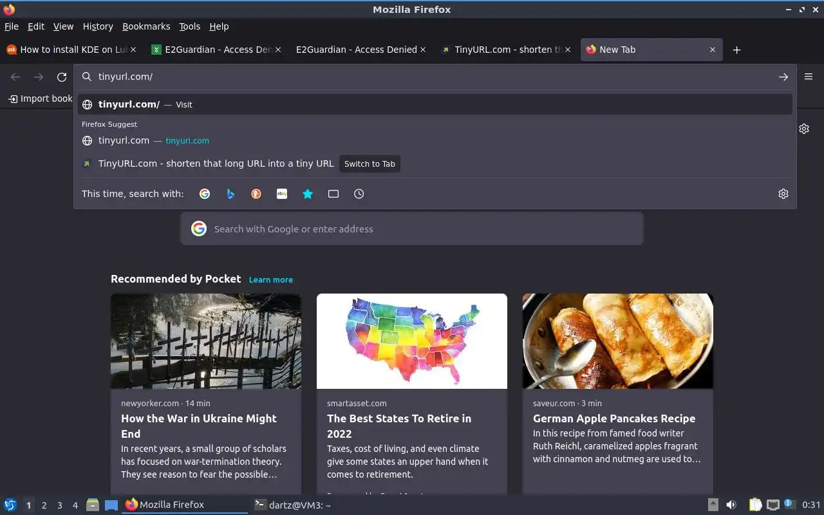Close the first E2Guardian tab with green icon
Screen dimensions: 824x515
coord(278,50)
